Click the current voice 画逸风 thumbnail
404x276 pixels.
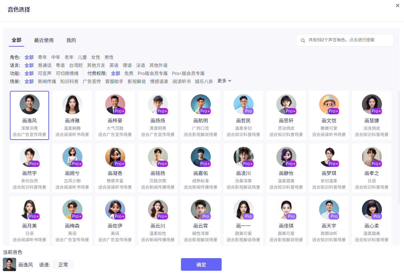[x=9, y=264]
